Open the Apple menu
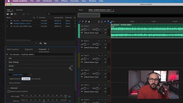The image size is (183, 103). [9, 1]
